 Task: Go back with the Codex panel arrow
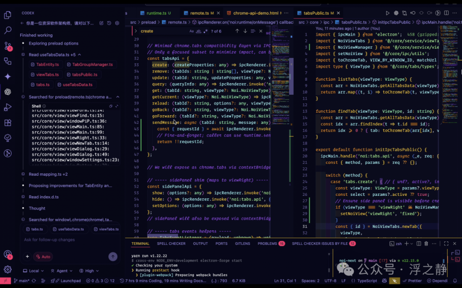click(x=22, y=23)
